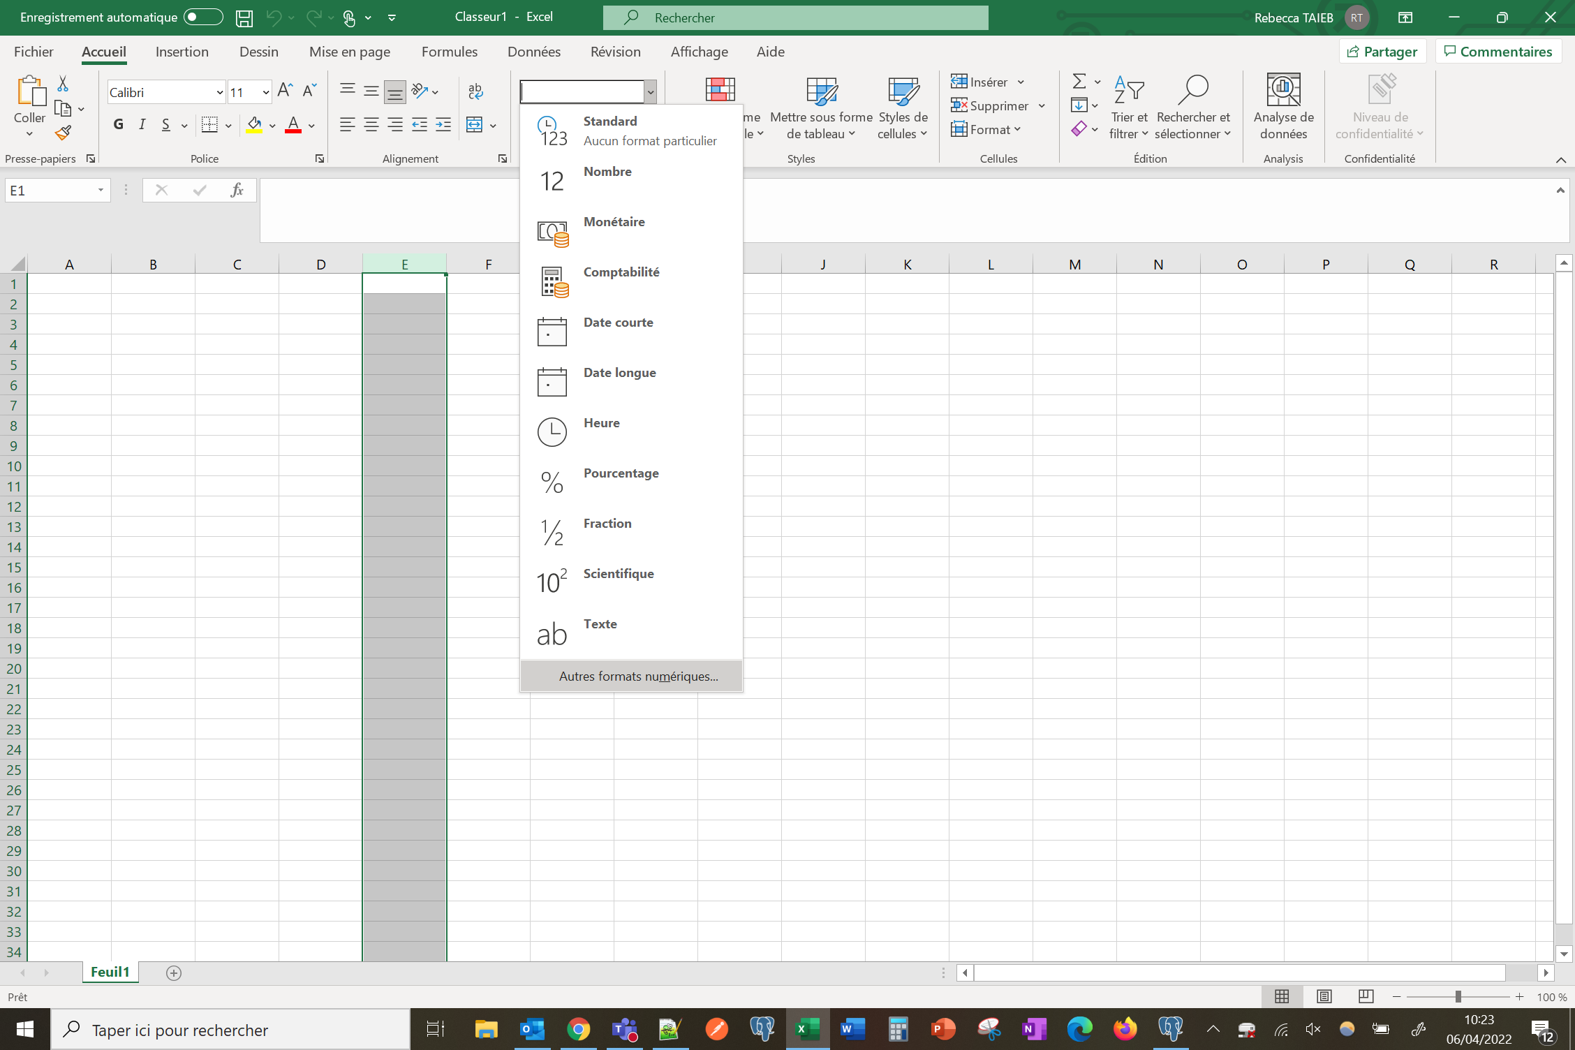Open the Format cells dropdown
This screenshot has width=1575, height=1050.
point(986,130)
